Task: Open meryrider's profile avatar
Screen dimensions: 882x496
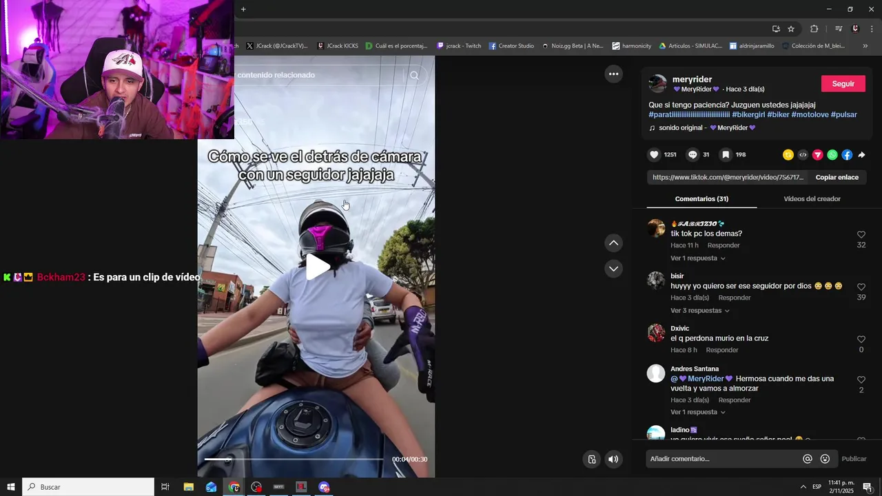Action: (x=658, y=83)
